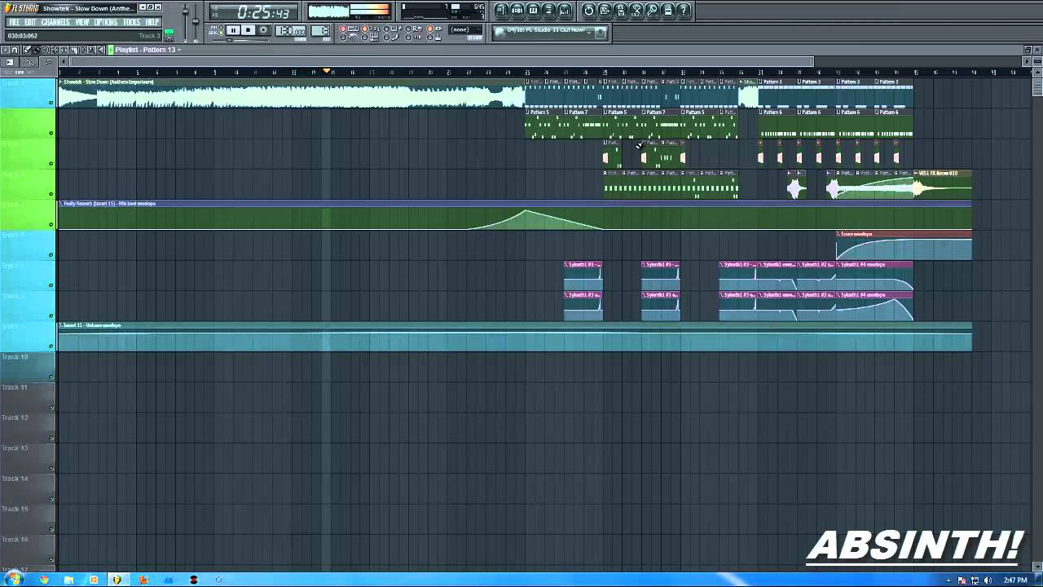Open the Help question mark icon
This screenshot has width=1043, height=587.
tap(683, 11)
